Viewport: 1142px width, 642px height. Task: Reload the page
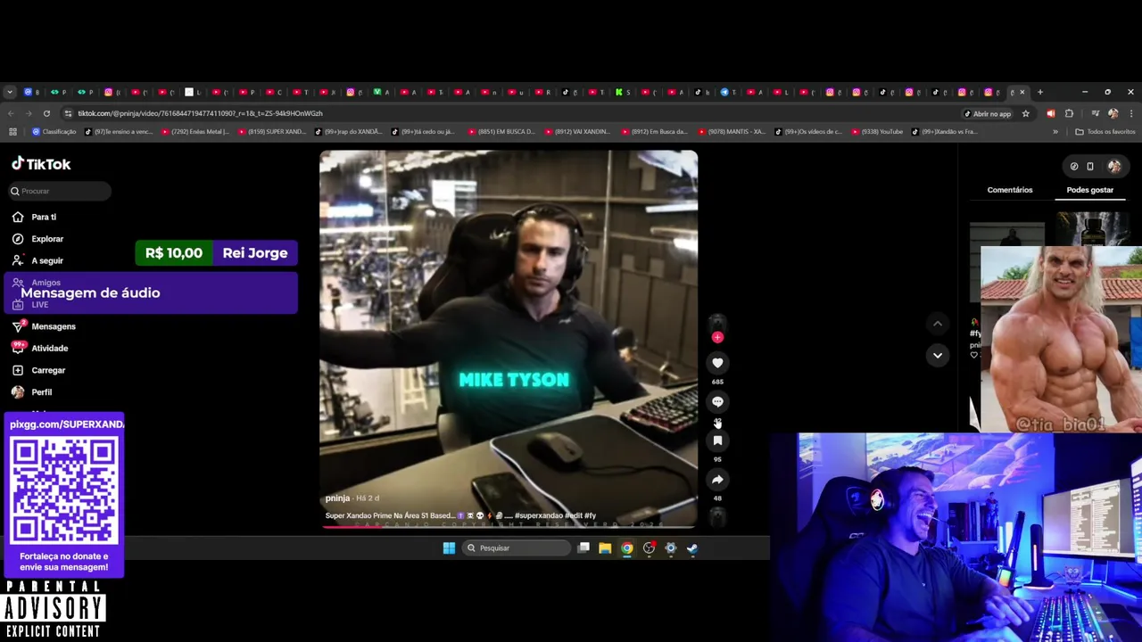[x=46, y=113]
